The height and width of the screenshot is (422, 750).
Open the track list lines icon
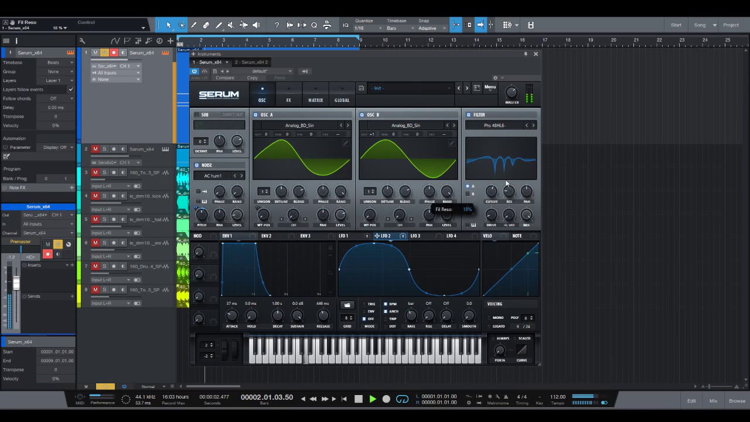pos(6,41)
